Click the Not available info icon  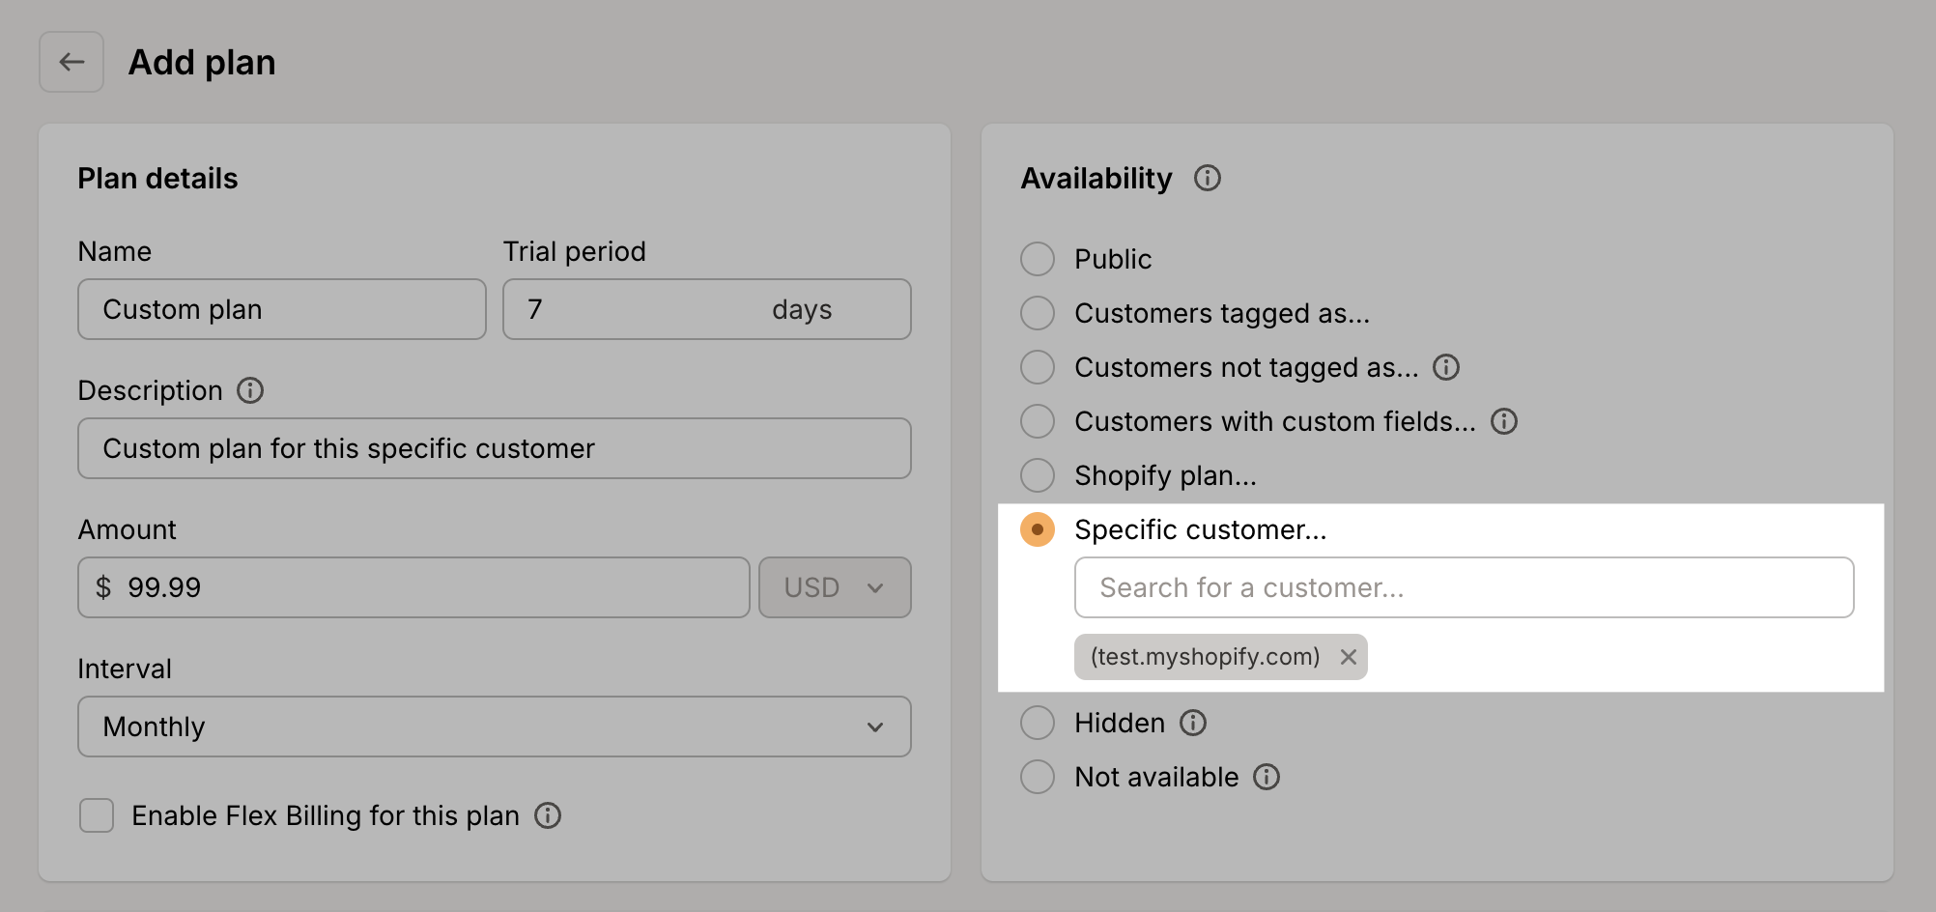1267,777
